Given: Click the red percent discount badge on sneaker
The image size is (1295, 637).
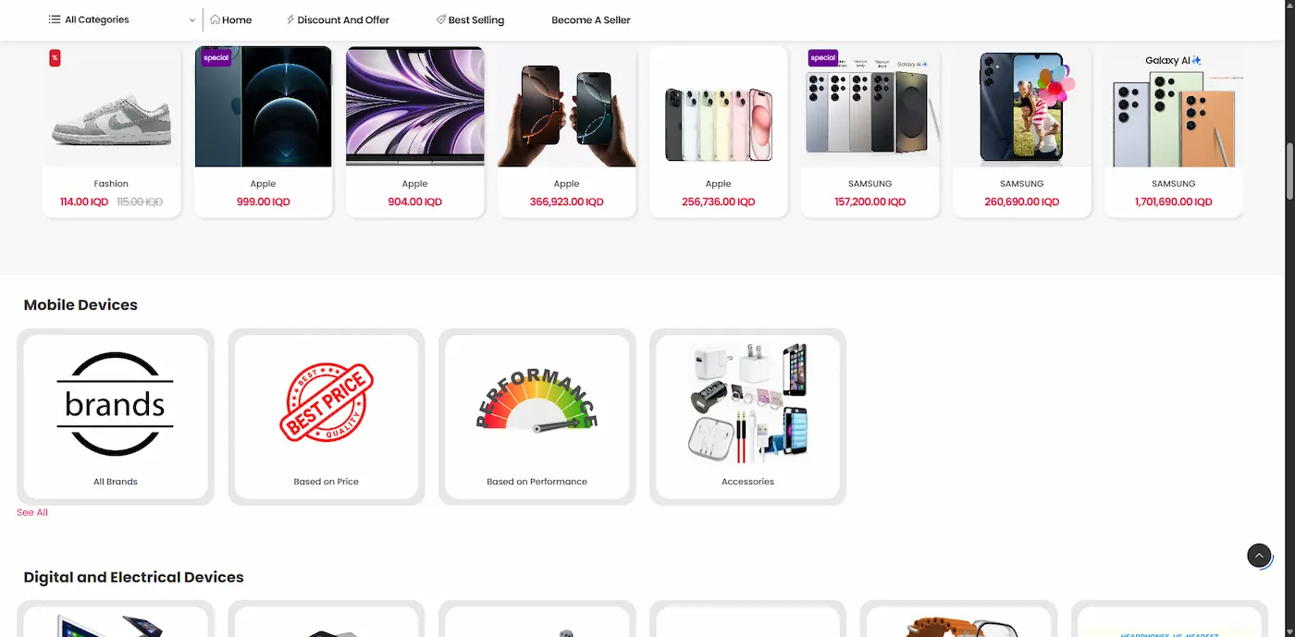Looking at the screenshot, I should [55, 58].
